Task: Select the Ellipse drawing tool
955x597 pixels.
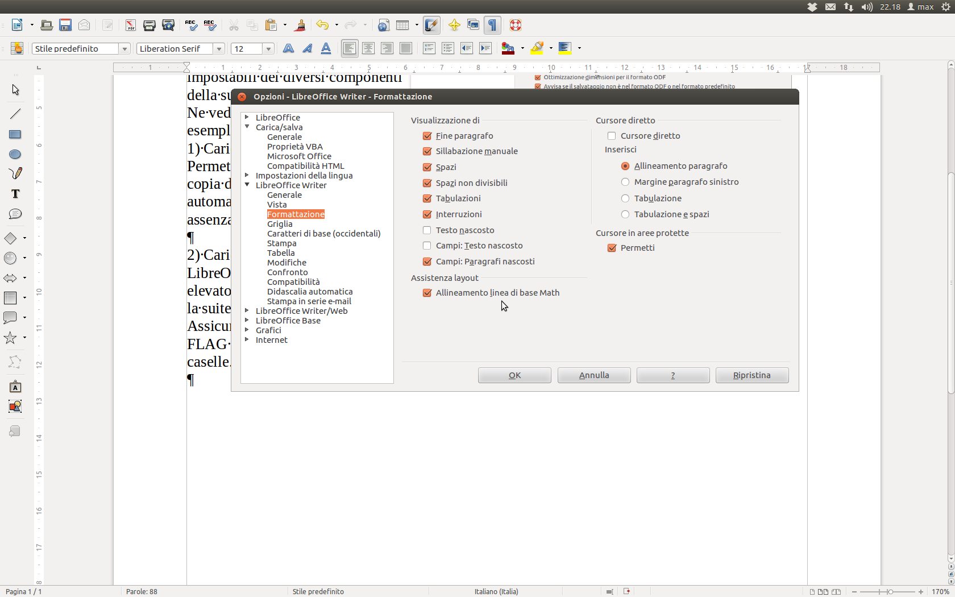Action: click(x=15, y=155)
